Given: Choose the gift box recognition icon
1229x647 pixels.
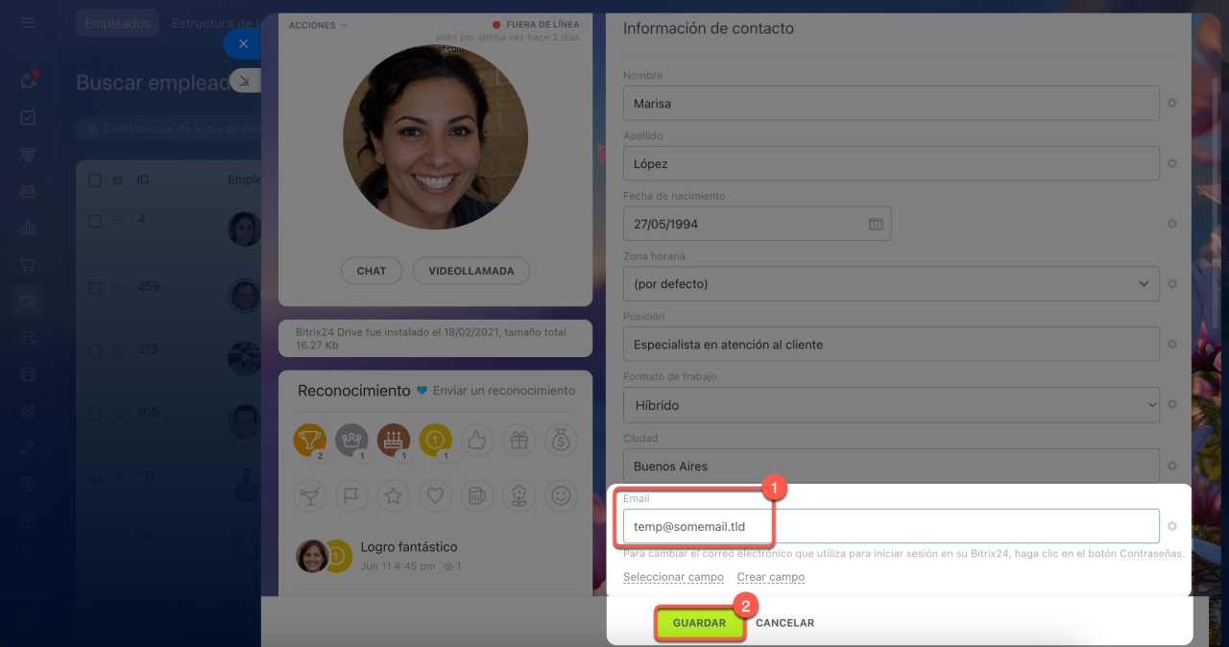Looking at the screenshot, I should tap(518, 440).
